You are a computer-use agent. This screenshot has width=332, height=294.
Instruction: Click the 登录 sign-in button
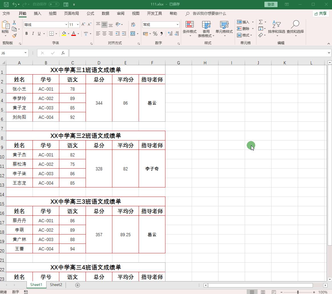coord(270,4)
